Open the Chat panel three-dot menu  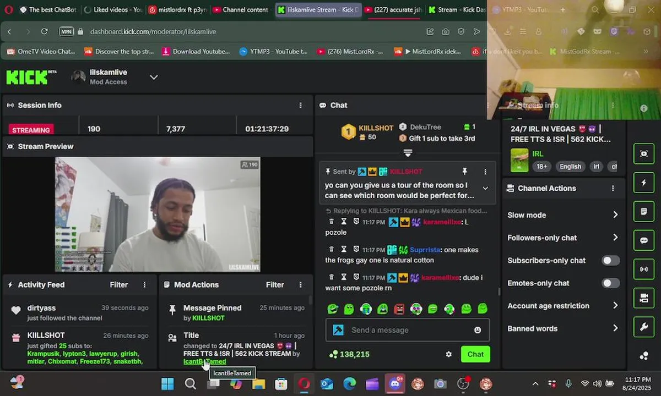[x=487, y=105]
